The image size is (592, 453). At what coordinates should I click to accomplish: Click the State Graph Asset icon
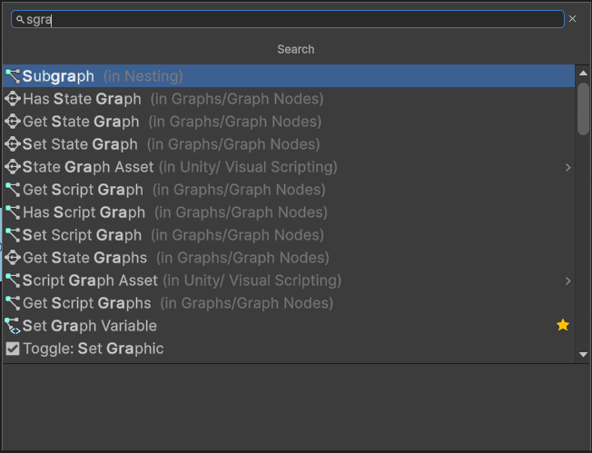pos(13,167)
